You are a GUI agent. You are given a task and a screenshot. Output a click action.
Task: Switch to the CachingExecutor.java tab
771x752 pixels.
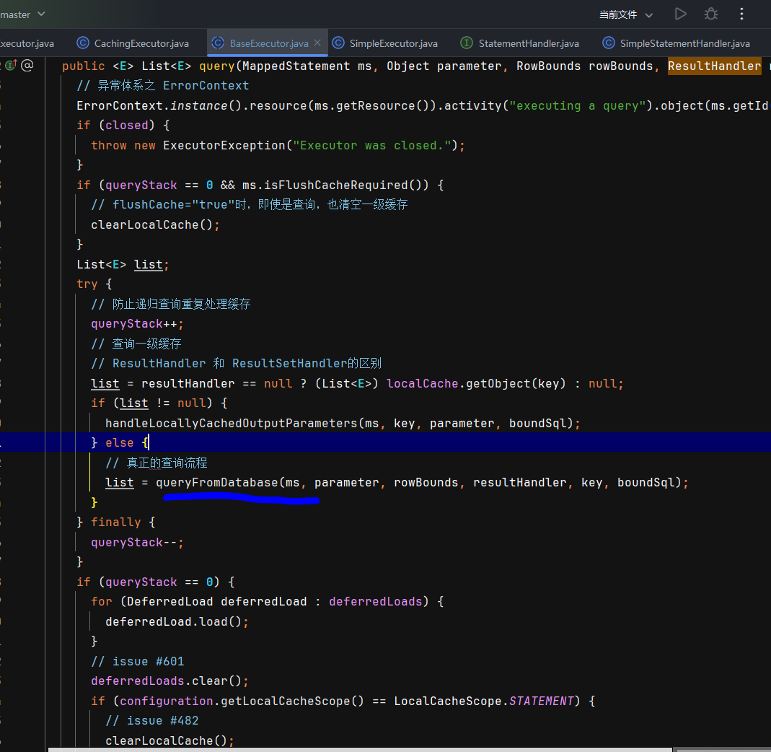point(133,43)
